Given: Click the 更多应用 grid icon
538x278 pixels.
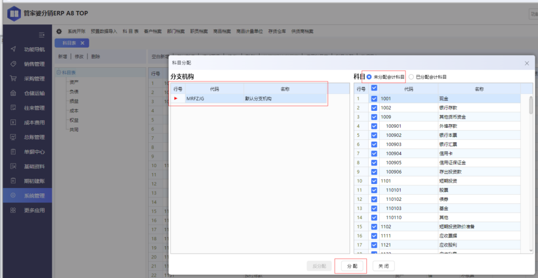Looking at the screenshot, I should pyautogui.click(x=13, y=210).
